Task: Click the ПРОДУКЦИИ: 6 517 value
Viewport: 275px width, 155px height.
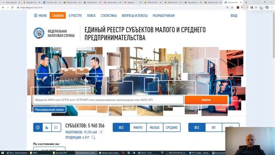Action: pyautogui.click(x=77, y=137)
